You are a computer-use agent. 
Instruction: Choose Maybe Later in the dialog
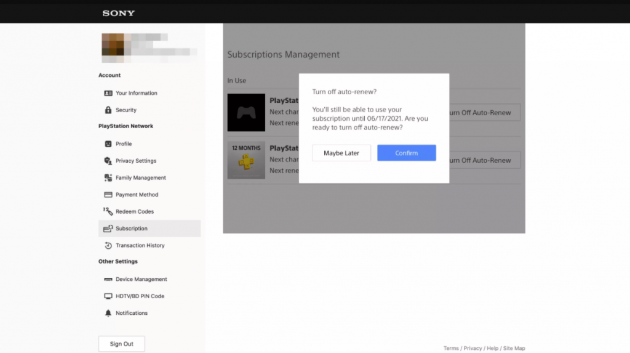point(341,153)
